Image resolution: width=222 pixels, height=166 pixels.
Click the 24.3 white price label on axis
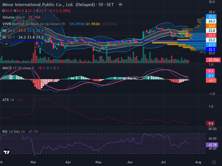coord(211,21)
